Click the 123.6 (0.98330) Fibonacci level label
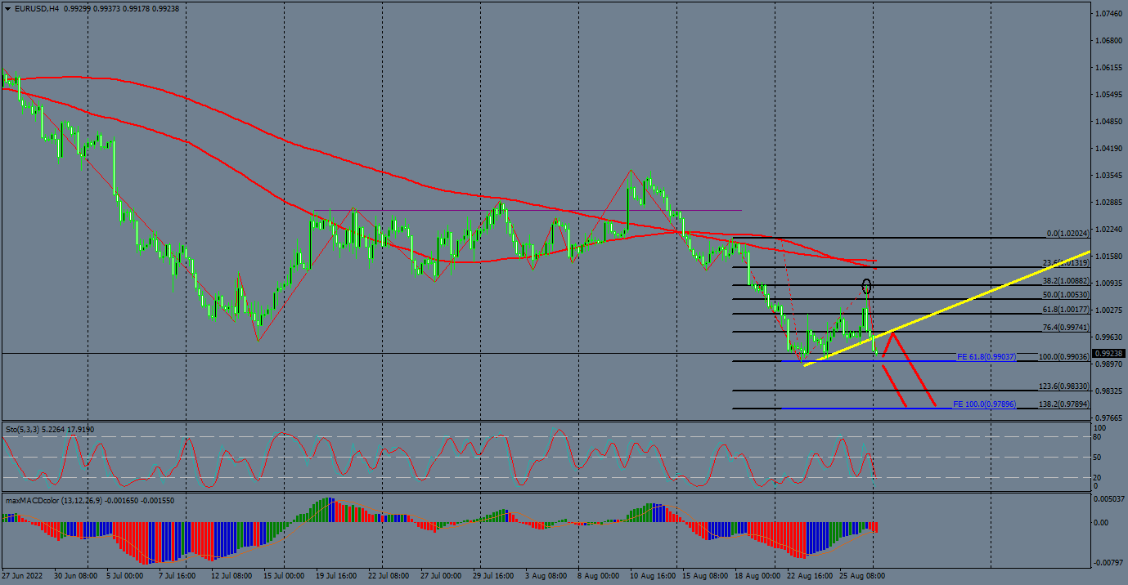Viewport: 1128px width, 585px height. pyautogui.click(x=1064, y=386)
